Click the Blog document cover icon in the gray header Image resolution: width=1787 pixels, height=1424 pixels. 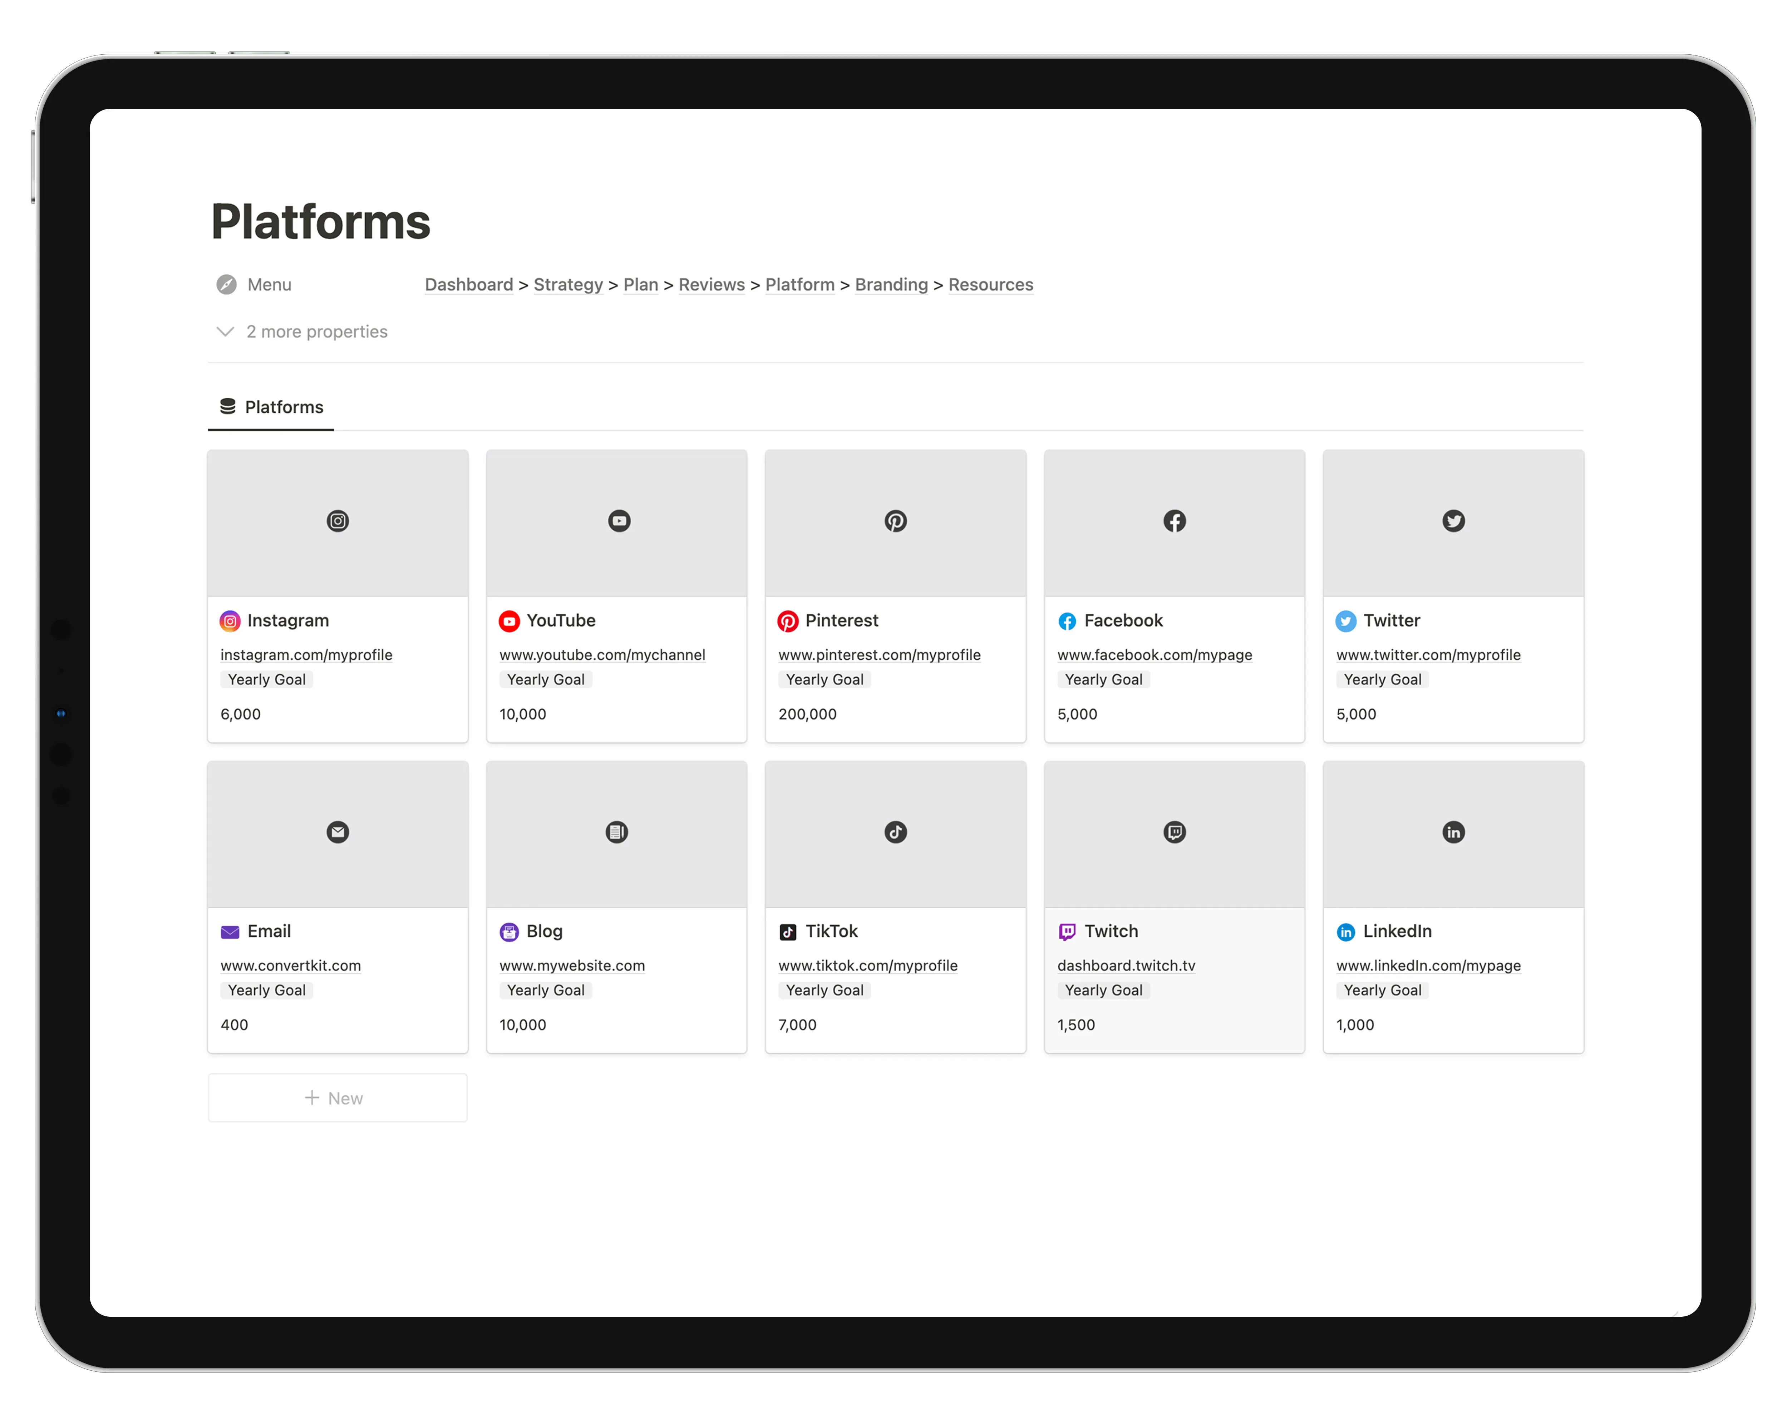tap(617, 831)
